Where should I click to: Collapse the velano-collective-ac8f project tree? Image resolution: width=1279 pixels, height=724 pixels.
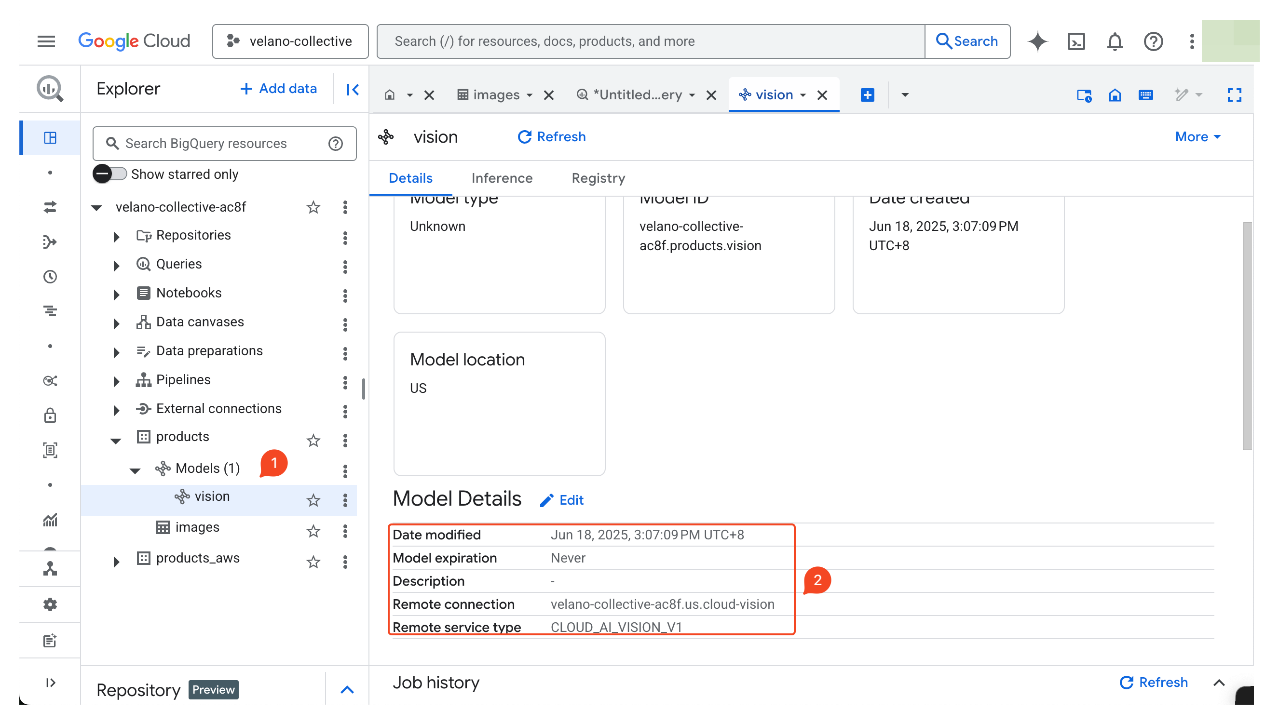coord(96,208)
